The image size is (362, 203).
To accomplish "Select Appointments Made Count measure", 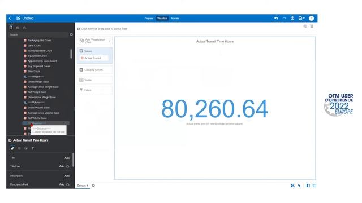I will [x=42, y=61].
